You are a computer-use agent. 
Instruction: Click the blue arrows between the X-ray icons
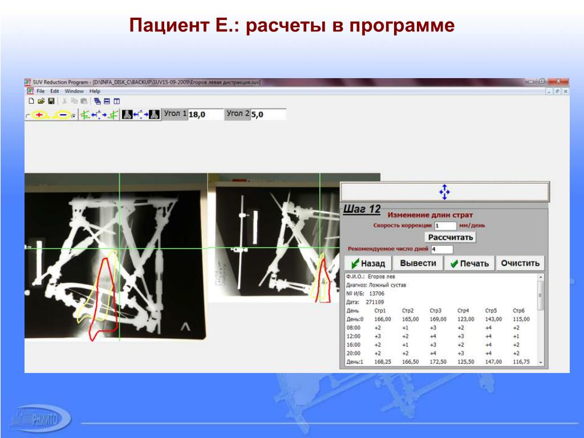[x=141, y=115]
